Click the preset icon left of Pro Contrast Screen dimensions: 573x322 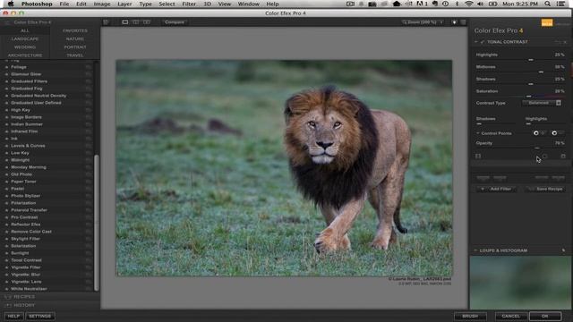(x=6, y=217)
